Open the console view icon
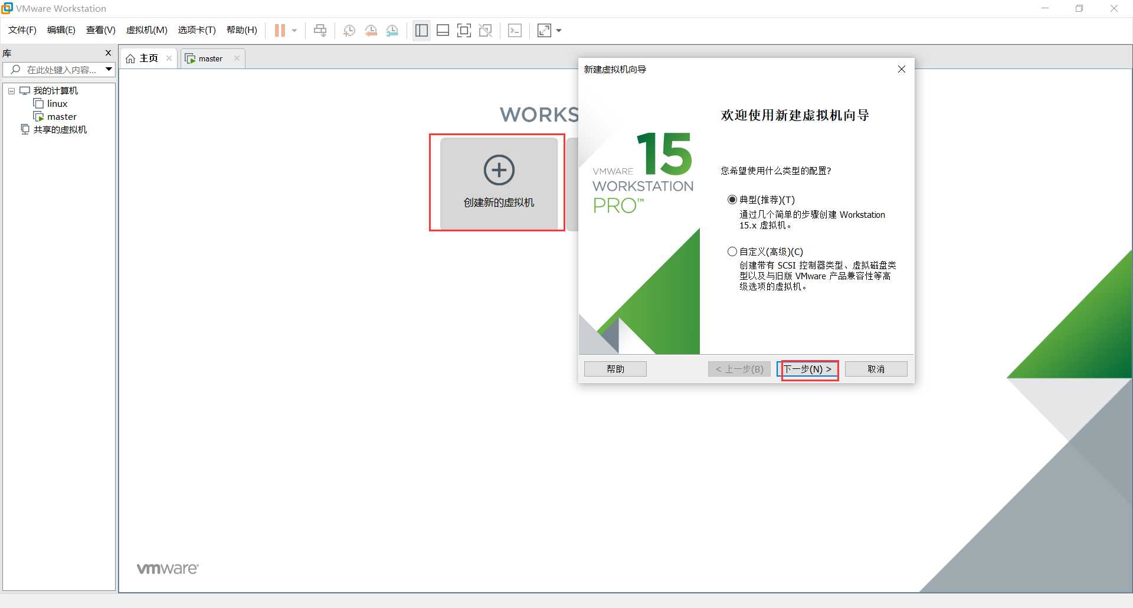 pyautogui.click(x=515, y=30)
